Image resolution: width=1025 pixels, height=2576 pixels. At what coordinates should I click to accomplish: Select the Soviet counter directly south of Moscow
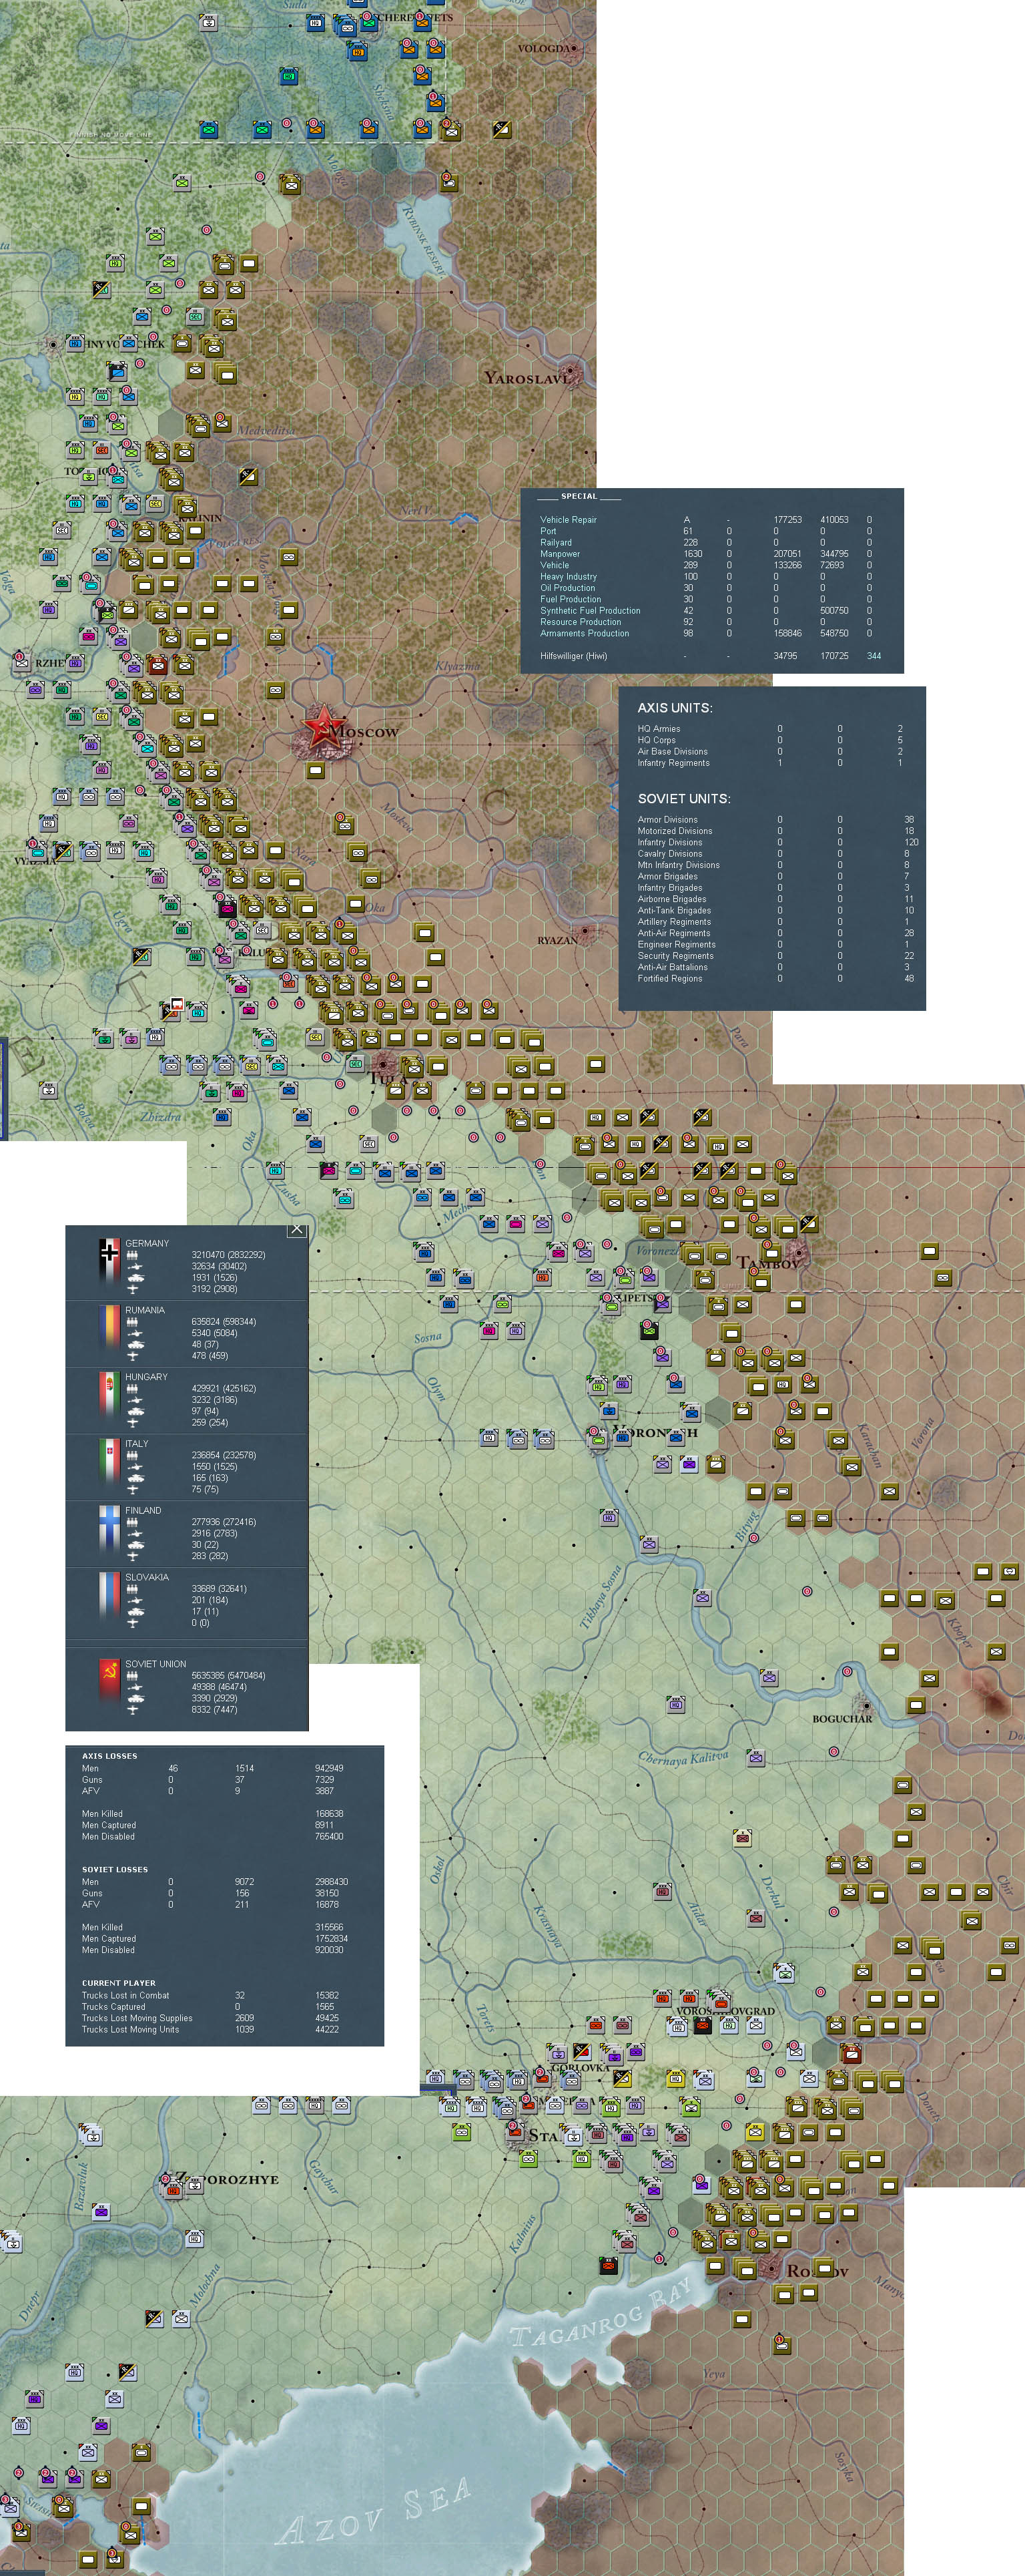[316, 770]
